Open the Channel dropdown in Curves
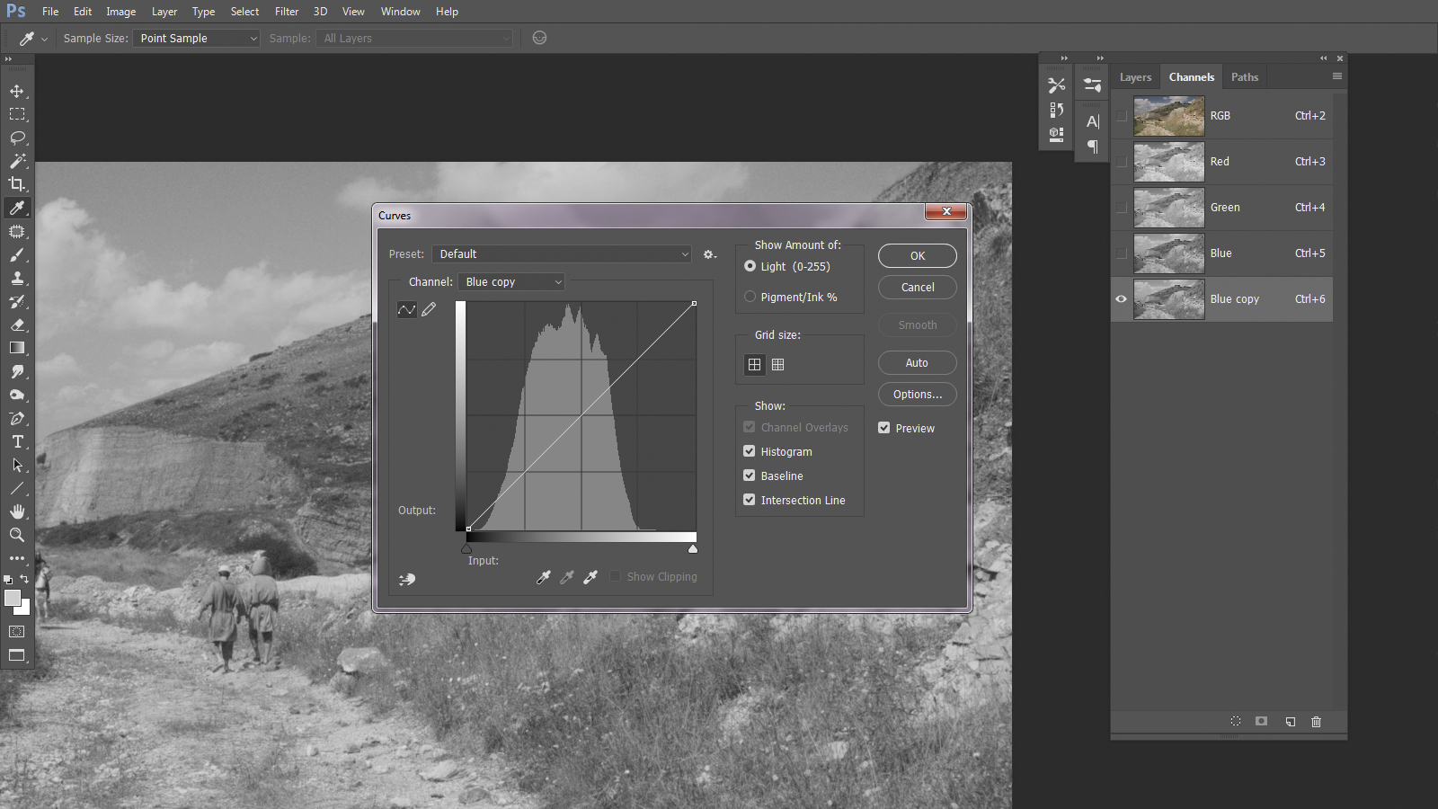 (x=511, y=282)
